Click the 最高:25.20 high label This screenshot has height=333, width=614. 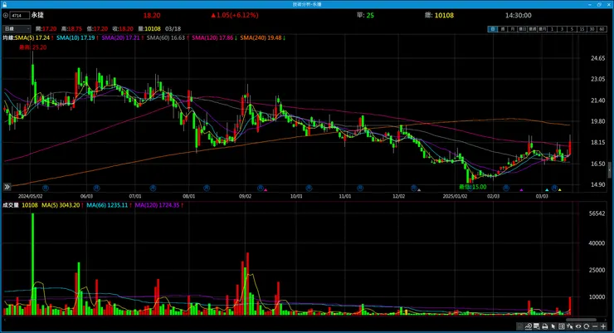tap(33, 47)
